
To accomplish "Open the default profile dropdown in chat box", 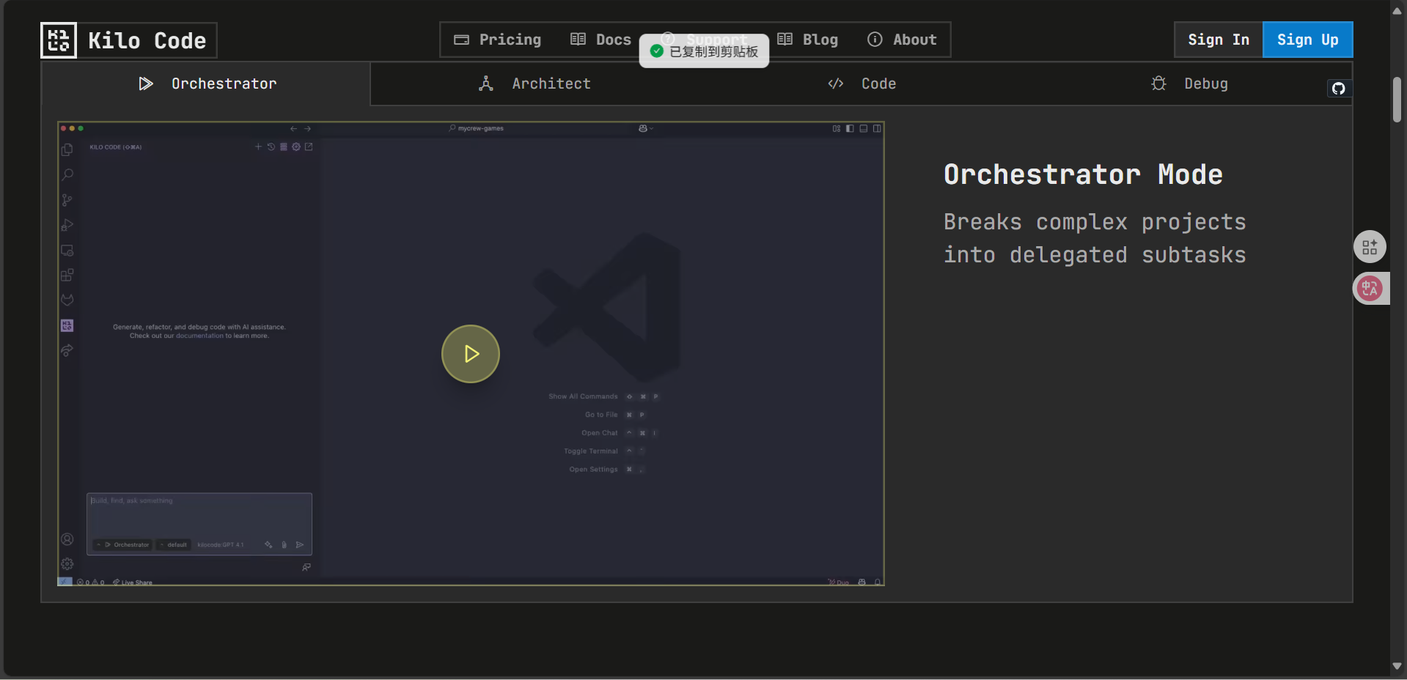I will coord(174,544).
